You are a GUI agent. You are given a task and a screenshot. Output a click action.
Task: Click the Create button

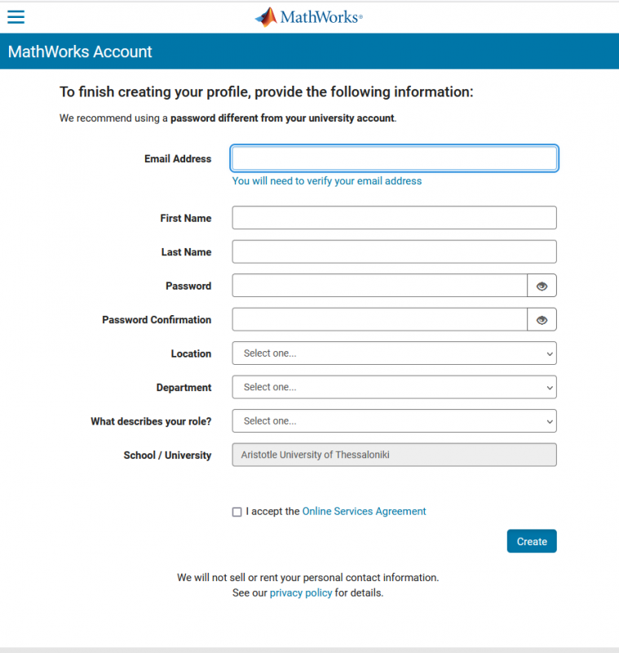tap(532, 541)
